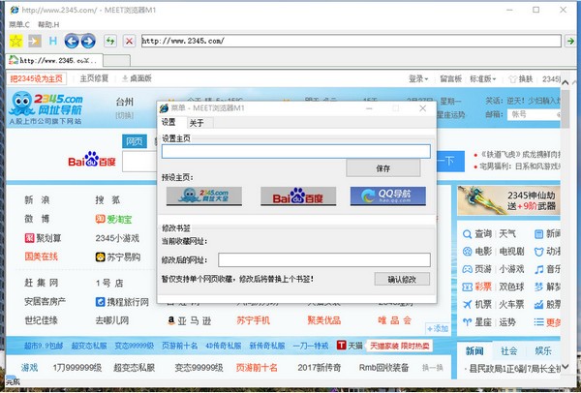Stop loading with the red X icon
581x393 pixels.
tap(129, 41)
